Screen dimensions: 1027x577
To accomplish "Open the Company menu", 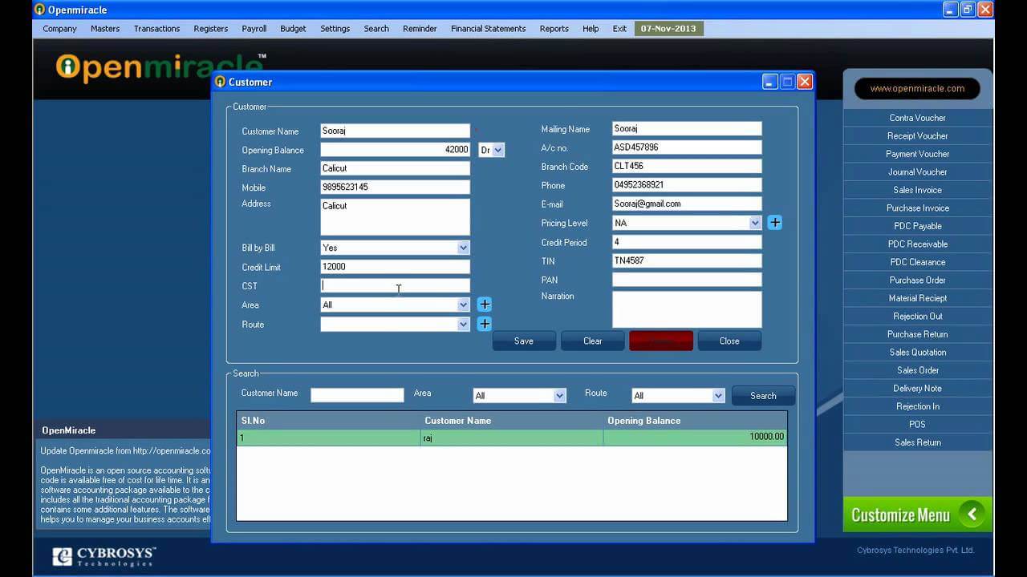I will tap(59, 28).
